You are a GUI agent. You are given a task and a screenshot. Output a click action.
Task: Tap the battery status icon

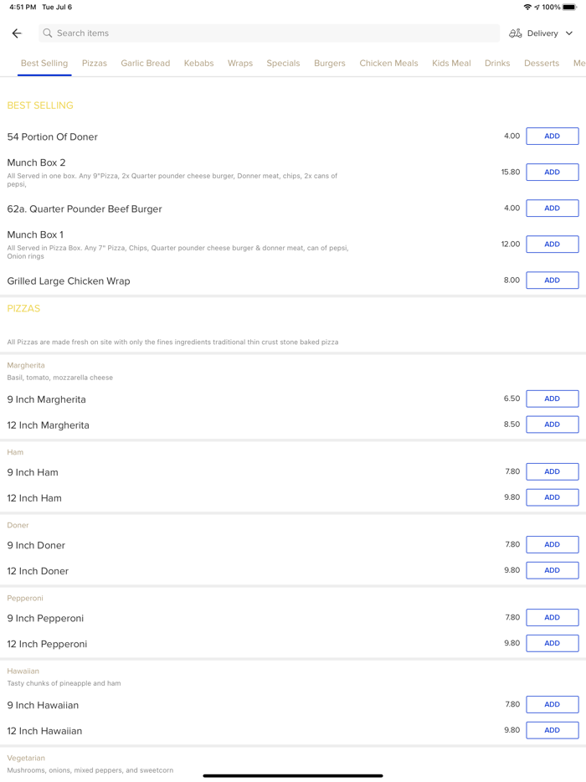click(569, 8)
